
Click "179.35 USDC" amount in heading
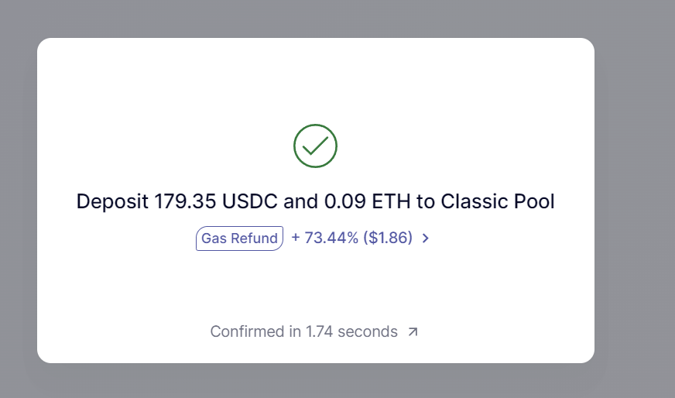pyautogui.click(x=216, y=201)
